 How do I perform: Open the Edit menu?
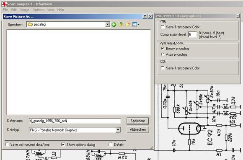pyautogui.click(x=14, y=10)
